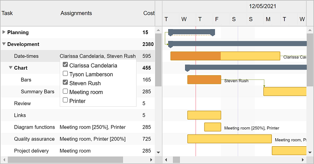Uncheck Steven Rush assignment
The width and height of the screenshot is (314, 164).
pos(65,82)
